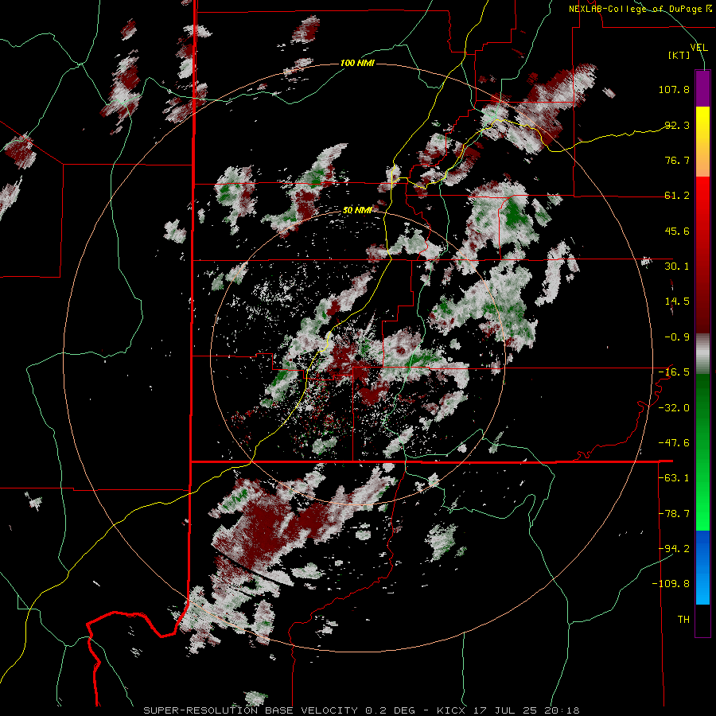The width and height of the screenshot is (716, 716).
Task: Select the red segment of the color bar
Action: click(x=702, y=255)
